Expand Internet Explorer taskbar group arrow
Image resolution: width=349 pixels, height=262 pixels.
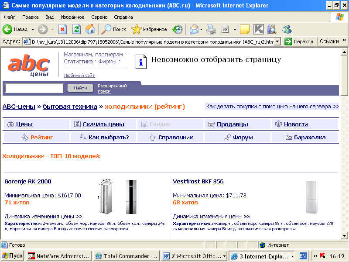coord(292,256)
